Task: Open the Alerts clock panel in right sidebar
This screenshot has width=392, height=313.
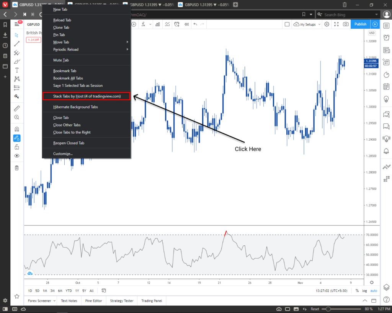Action: click(386, 38)
